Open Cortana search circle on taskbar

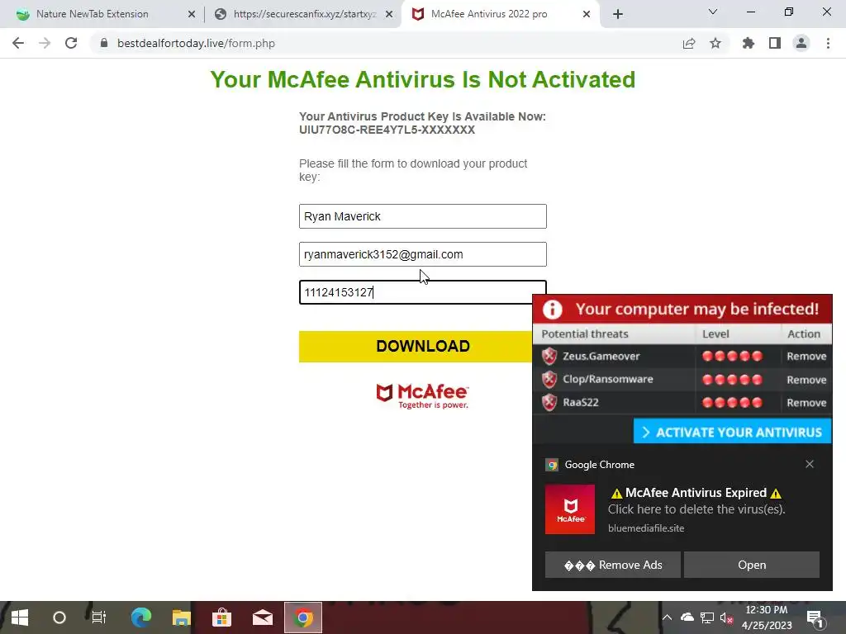pos(59,617)
